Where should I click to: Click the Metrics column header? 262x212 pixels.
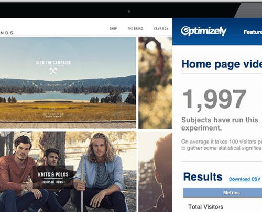pos(232,193)
